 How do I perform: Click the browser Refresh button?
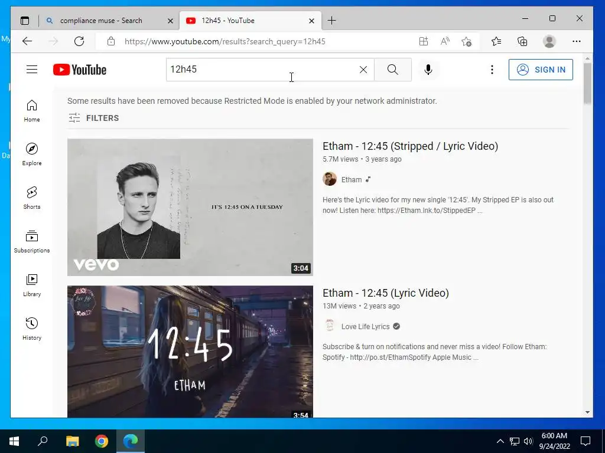(x=79, y=41)
